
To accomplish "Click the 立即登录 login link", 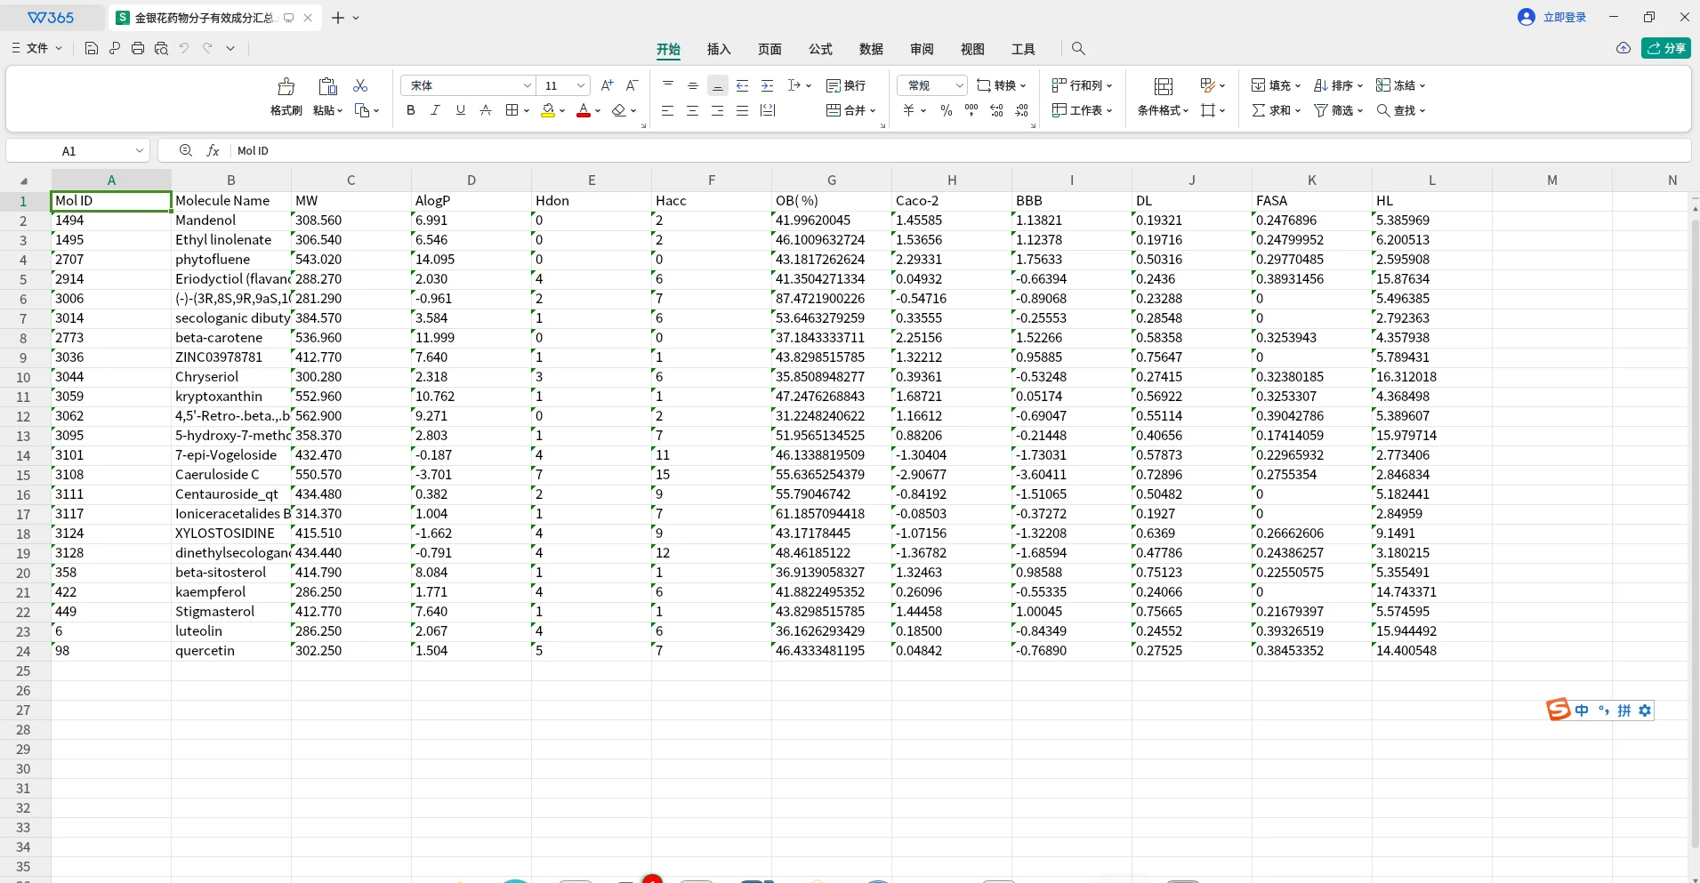I will pos(1564,17).
